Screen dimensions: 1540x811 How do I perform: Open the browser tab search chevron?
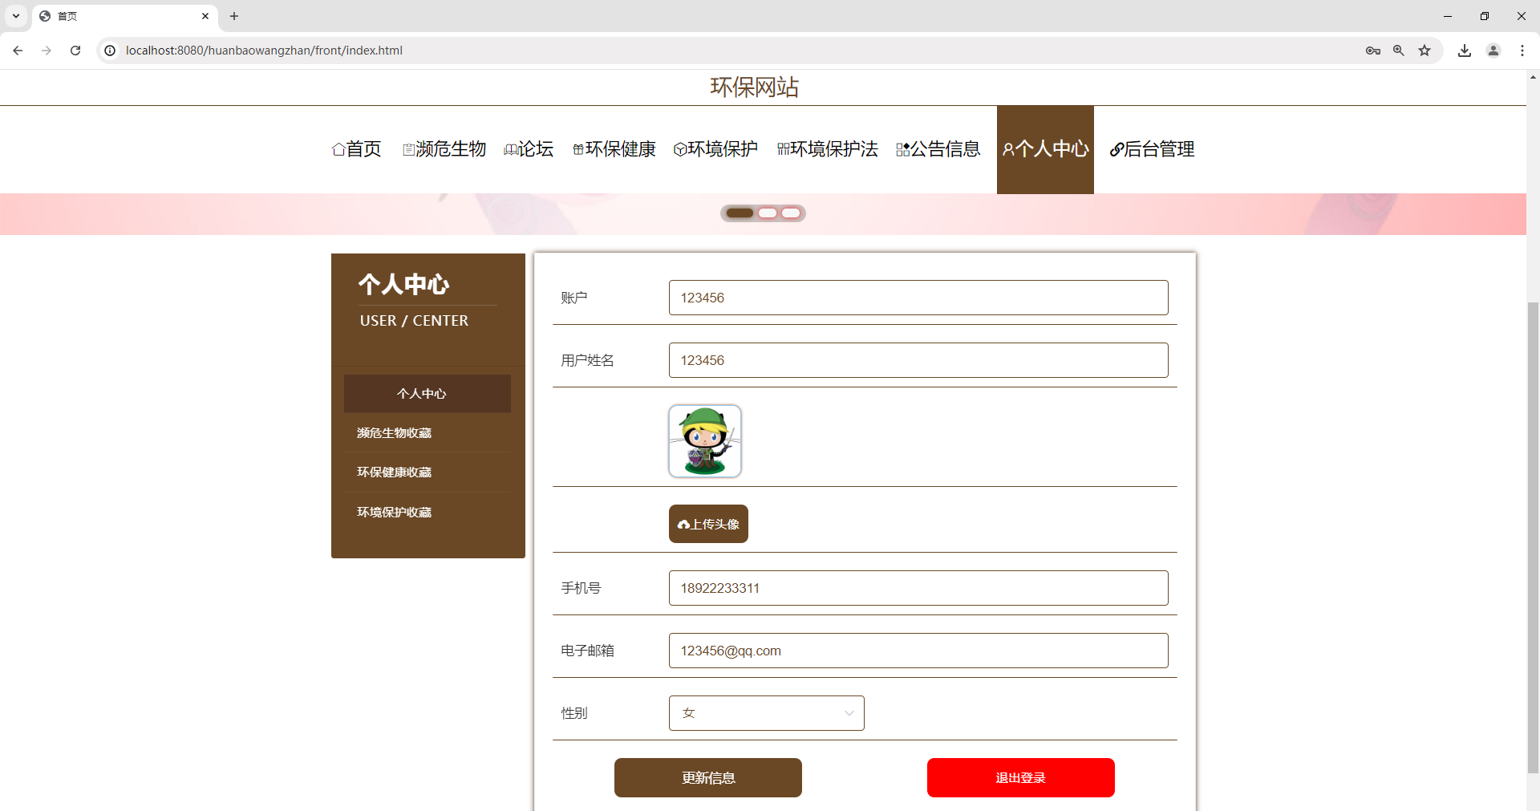click(15, 16)
